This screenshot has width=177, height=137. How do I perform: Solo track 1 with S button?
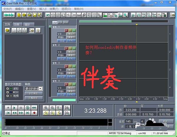(70, 30)
